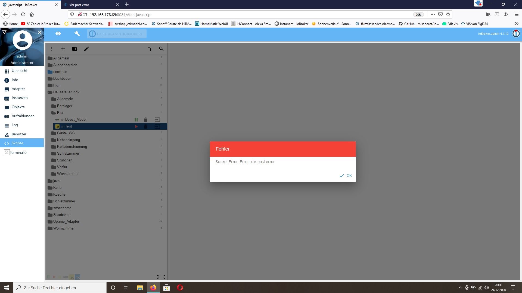Toggle the paused scripts filter

pyautogui.click(x=48, y=277)
